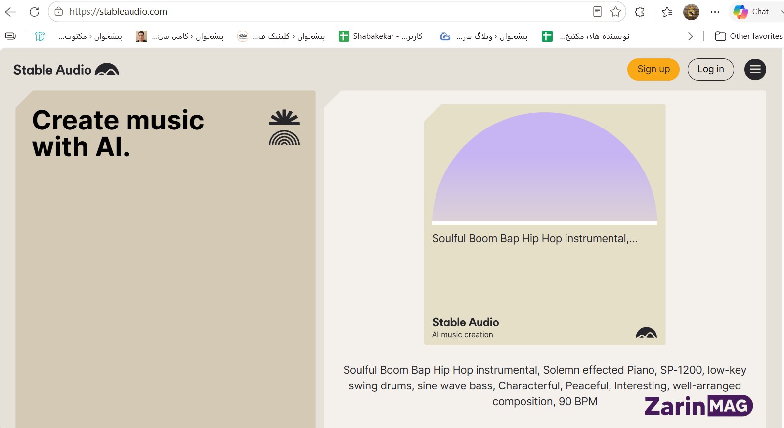Screen dimensions: 784x428
Task: Open the Favorites list icon in toolbar
Action: [x=667, y=12]
